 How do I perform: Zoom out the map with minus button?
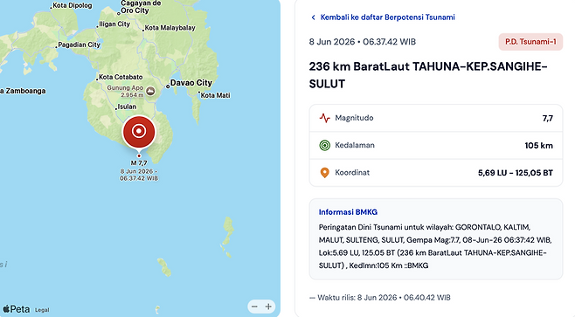tap(254, 307)
